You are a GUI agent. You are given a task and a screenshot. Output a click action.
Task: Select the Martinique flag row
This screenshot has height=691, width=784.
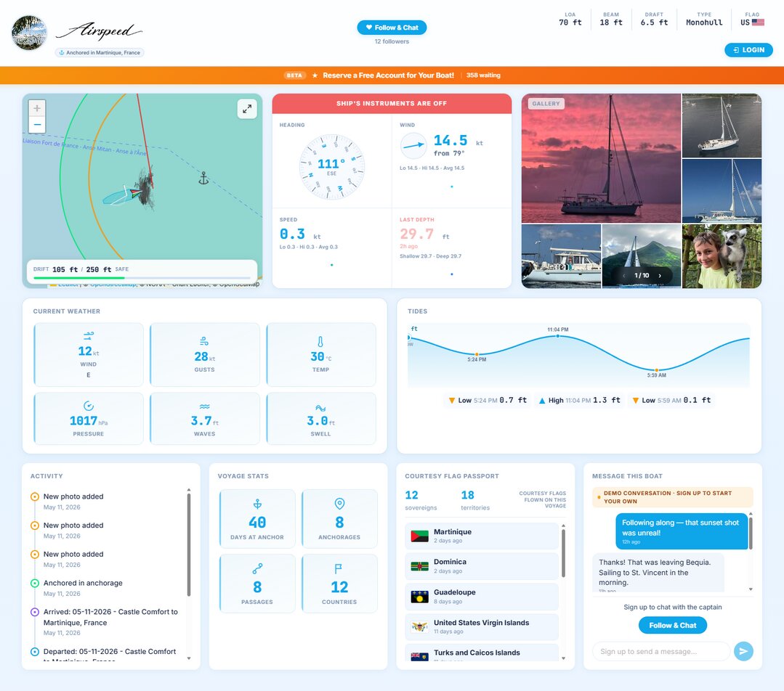click(x=482, y=536)
